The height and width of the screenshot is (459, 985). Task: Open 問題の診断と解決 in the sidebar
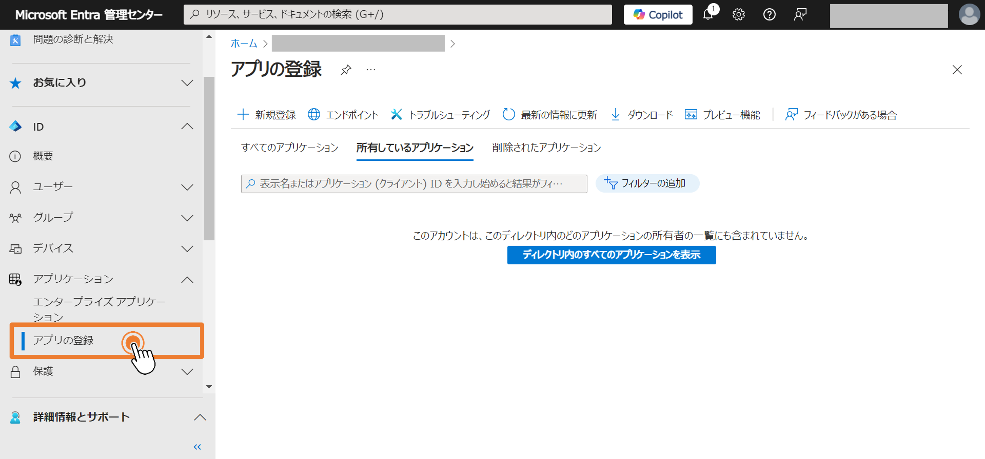point(73,39)
